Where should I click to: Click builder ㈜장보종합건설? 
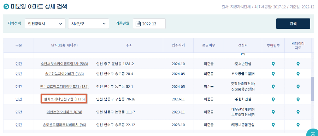click(243, 125)
